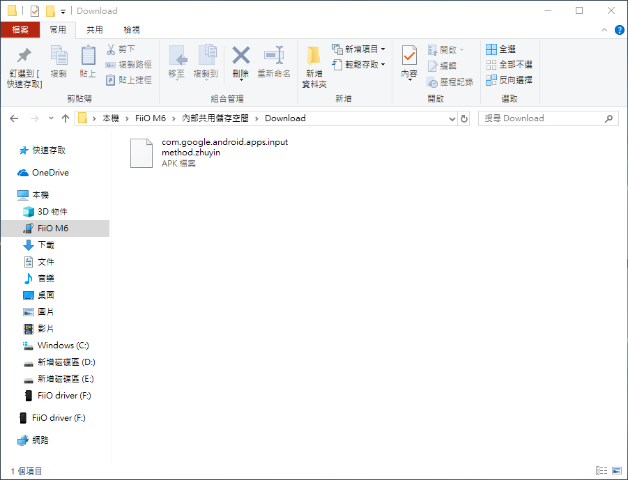628x480 pixels.
Task: Click Download in address breadcrumb
Action: pos(285,118)
